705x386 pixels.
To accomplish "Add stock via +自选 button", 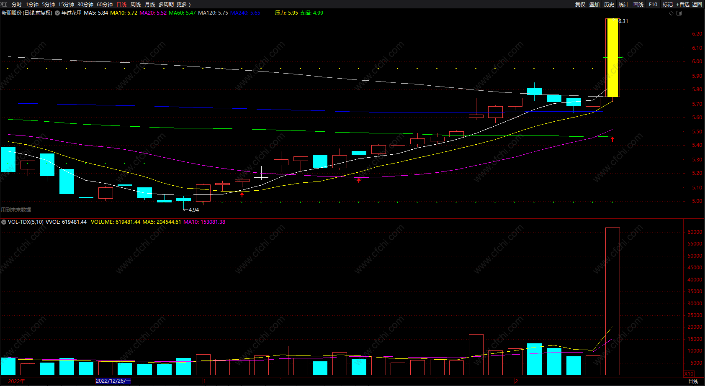I will [683, 4].
